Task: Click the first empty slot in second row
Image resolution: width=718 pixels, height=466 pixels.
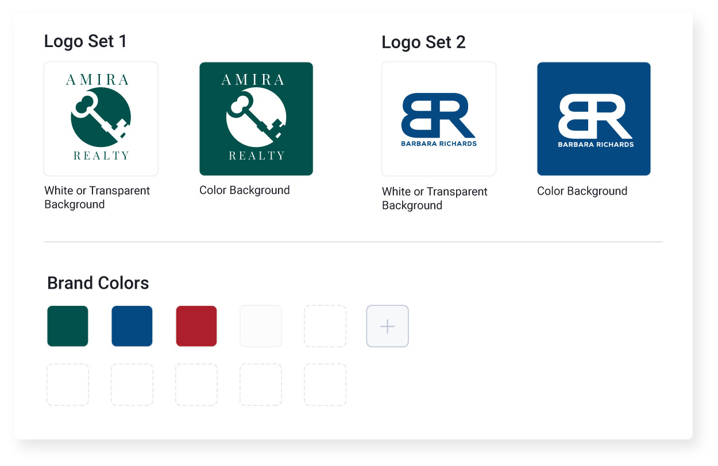Action: tap(67, 385)
